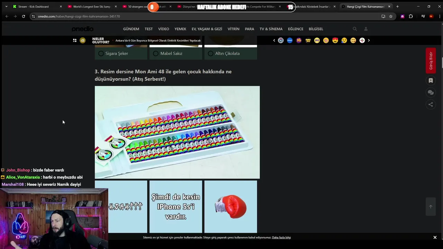Bookmark this page with the star icon

point(391,16)
